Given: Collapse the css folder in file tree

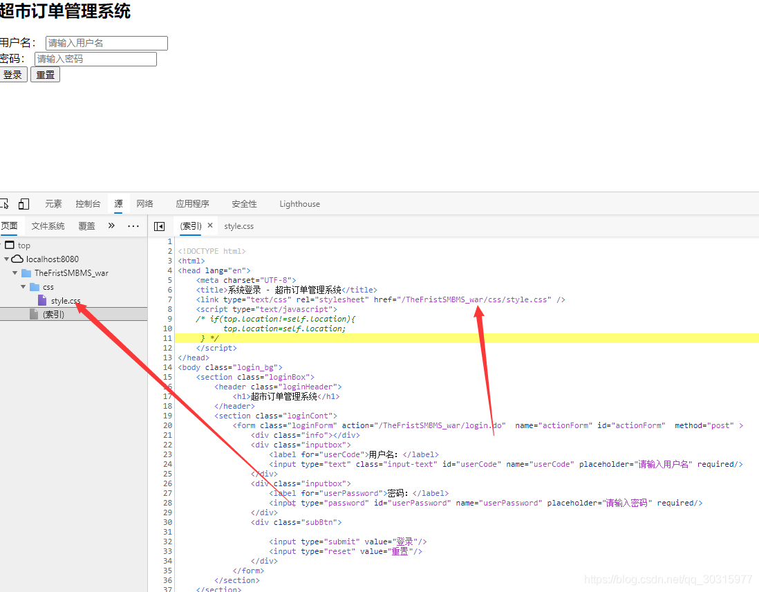Looking at the screenshot, I should click(23, 286).
